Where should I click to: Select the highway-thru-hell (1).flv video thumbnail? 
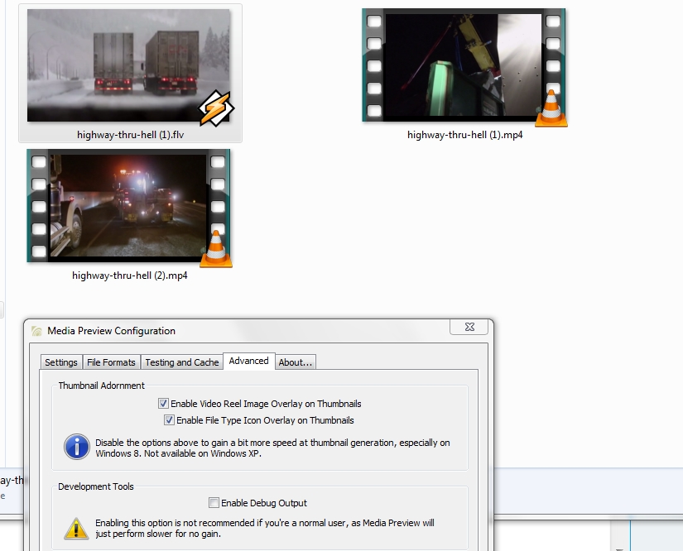pyautogui.click(x=128, y=65)
